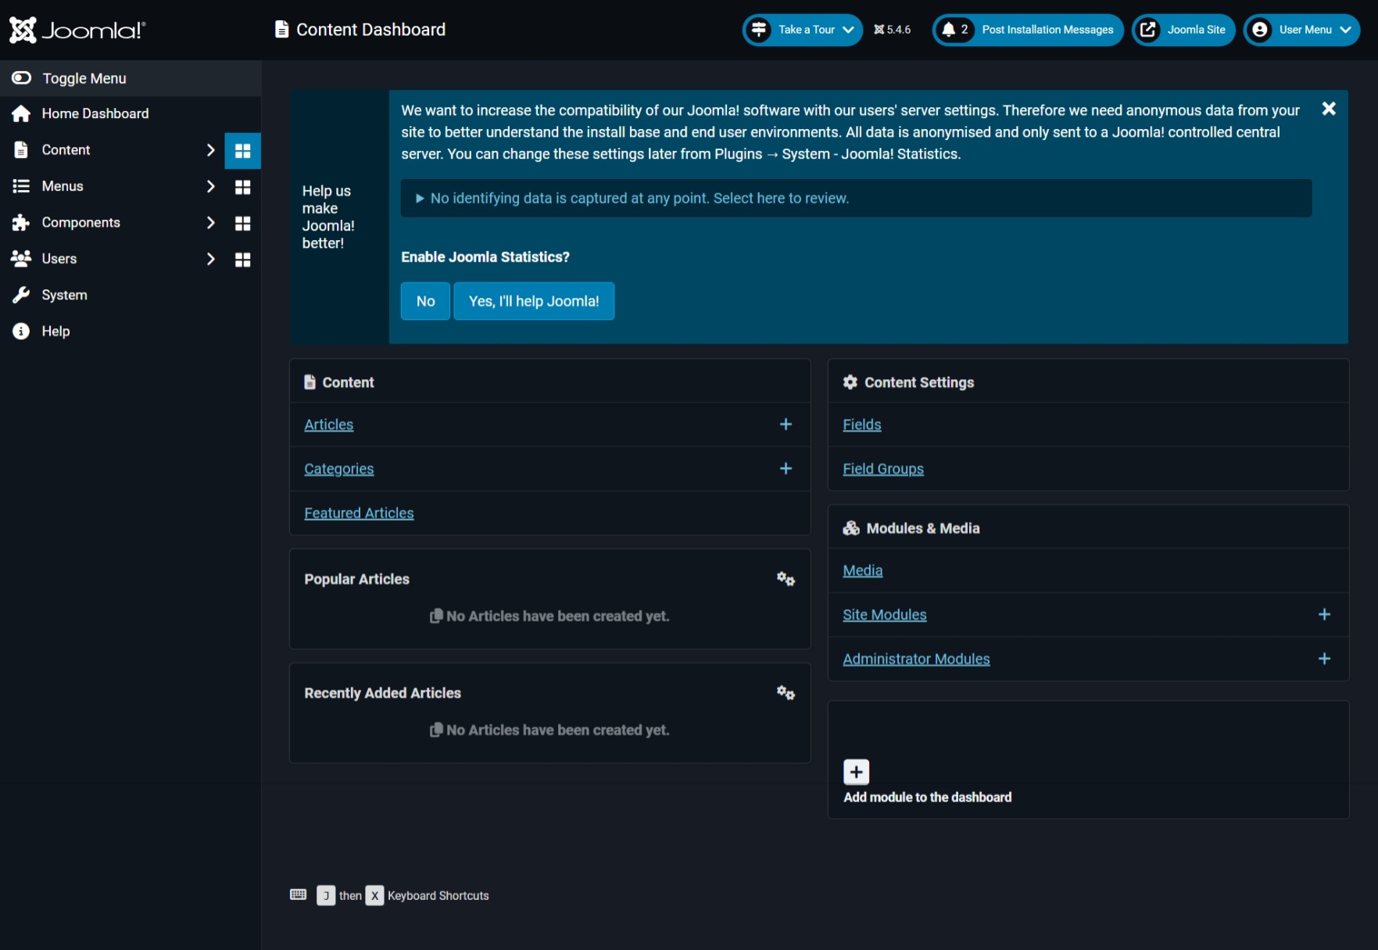Open Components dashboard grid icon
The width and height of the screenshot is (1378, 950).
(x=243, y=223)
